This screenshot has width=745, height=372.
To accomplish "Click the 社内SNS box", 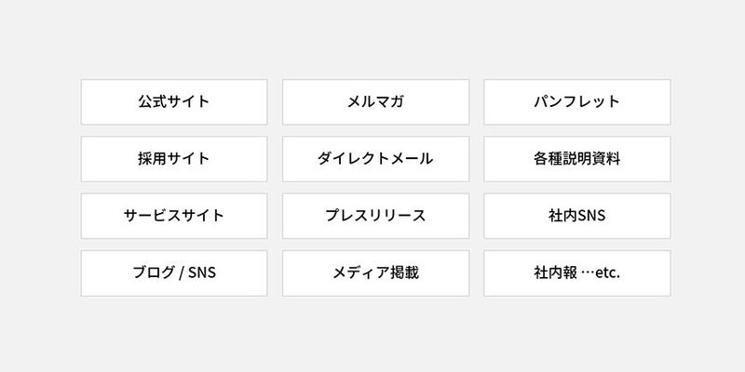I will click(577, 216).
